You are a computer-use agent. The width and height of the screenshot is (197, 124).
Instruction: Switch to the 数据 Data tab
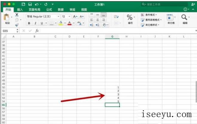pos(61,10)
